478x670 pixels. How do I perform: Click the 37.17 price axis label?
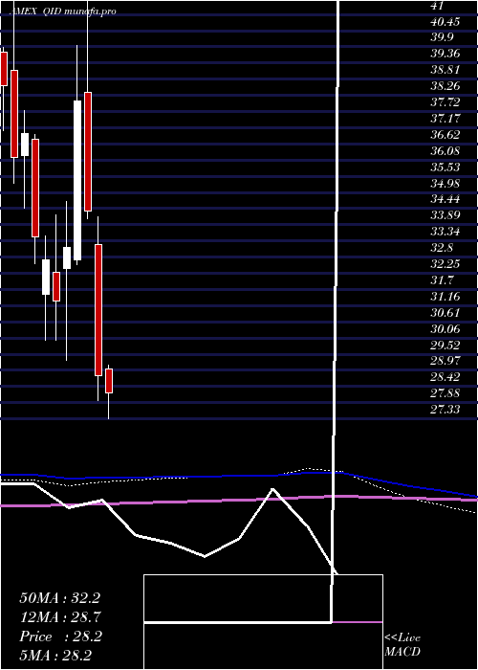coord(445,119)
